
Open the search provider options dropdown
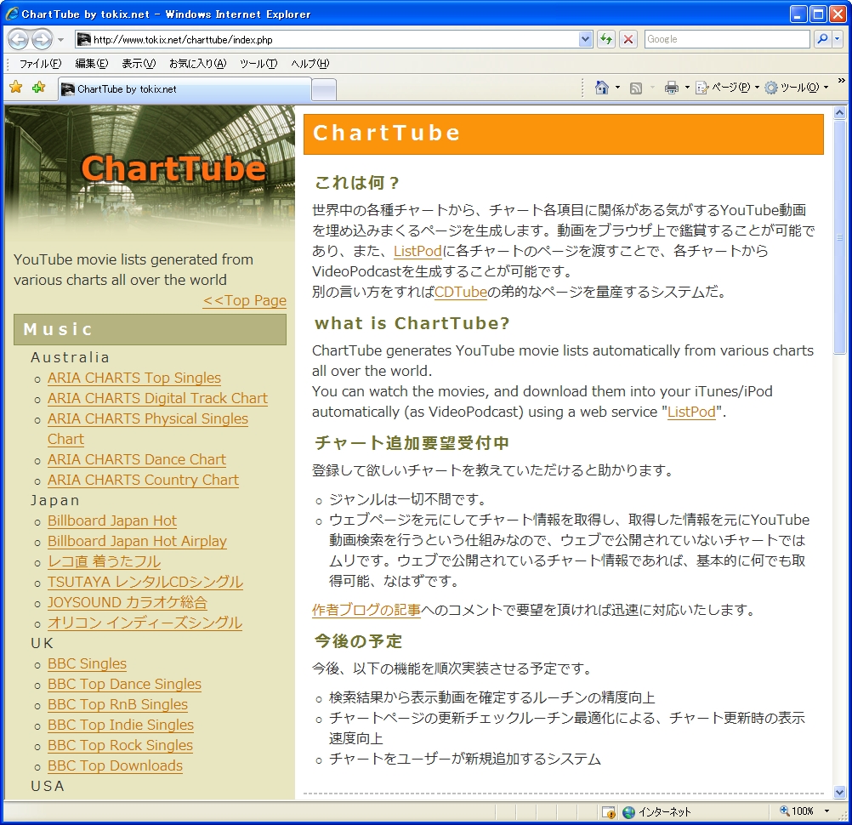click(x=837, y=39)
